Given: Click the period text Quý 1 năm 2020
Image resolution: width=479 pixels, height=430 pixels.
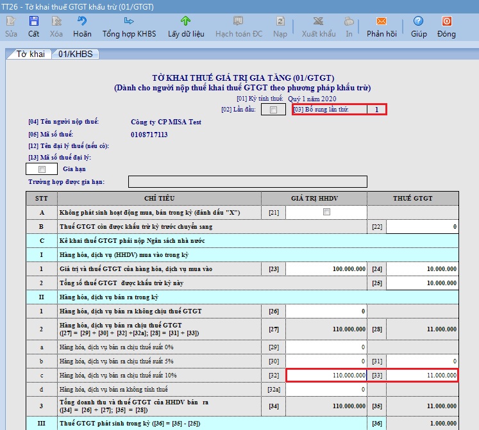Looking at the screenshot, I should 312,99.
